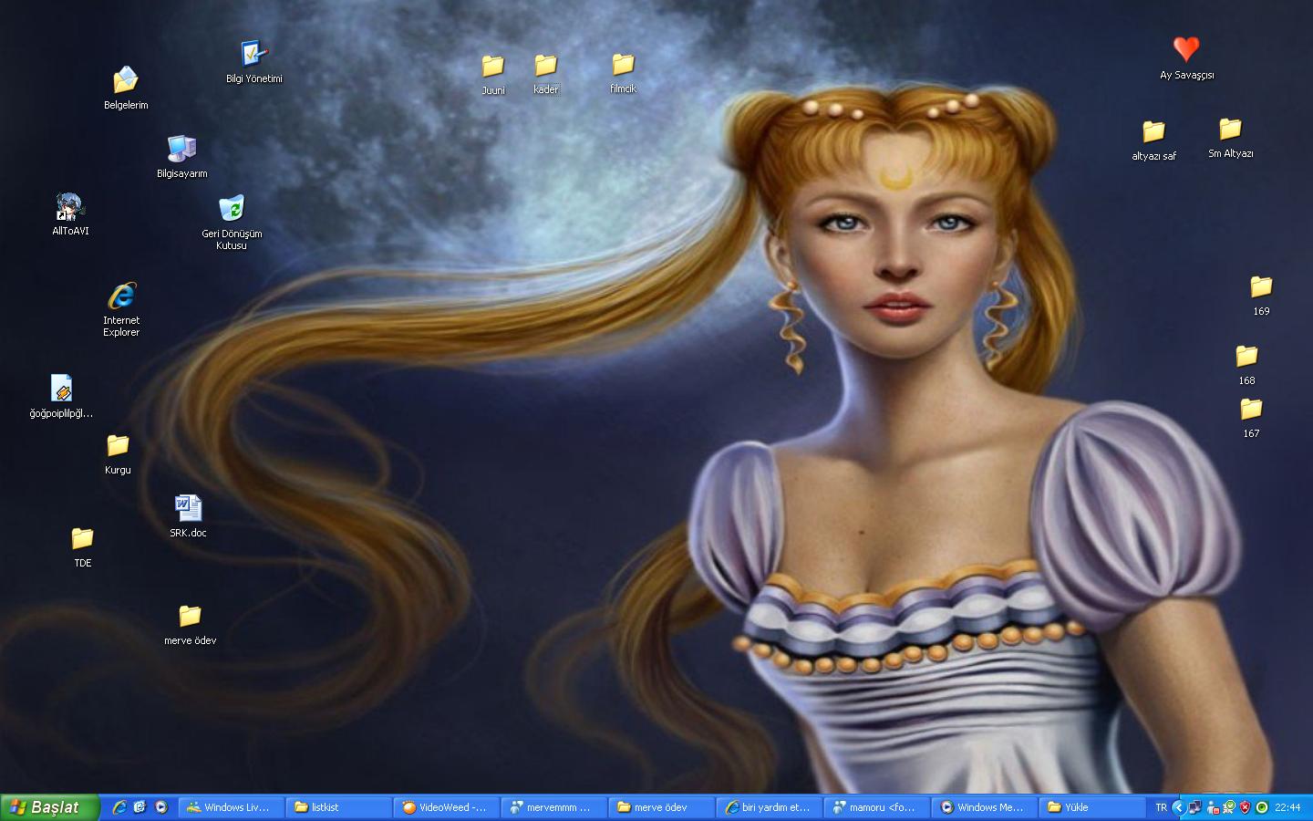Click the network computers tray icon
Viewport: 1313px width, 821px height.
[x=1194, y=807]
